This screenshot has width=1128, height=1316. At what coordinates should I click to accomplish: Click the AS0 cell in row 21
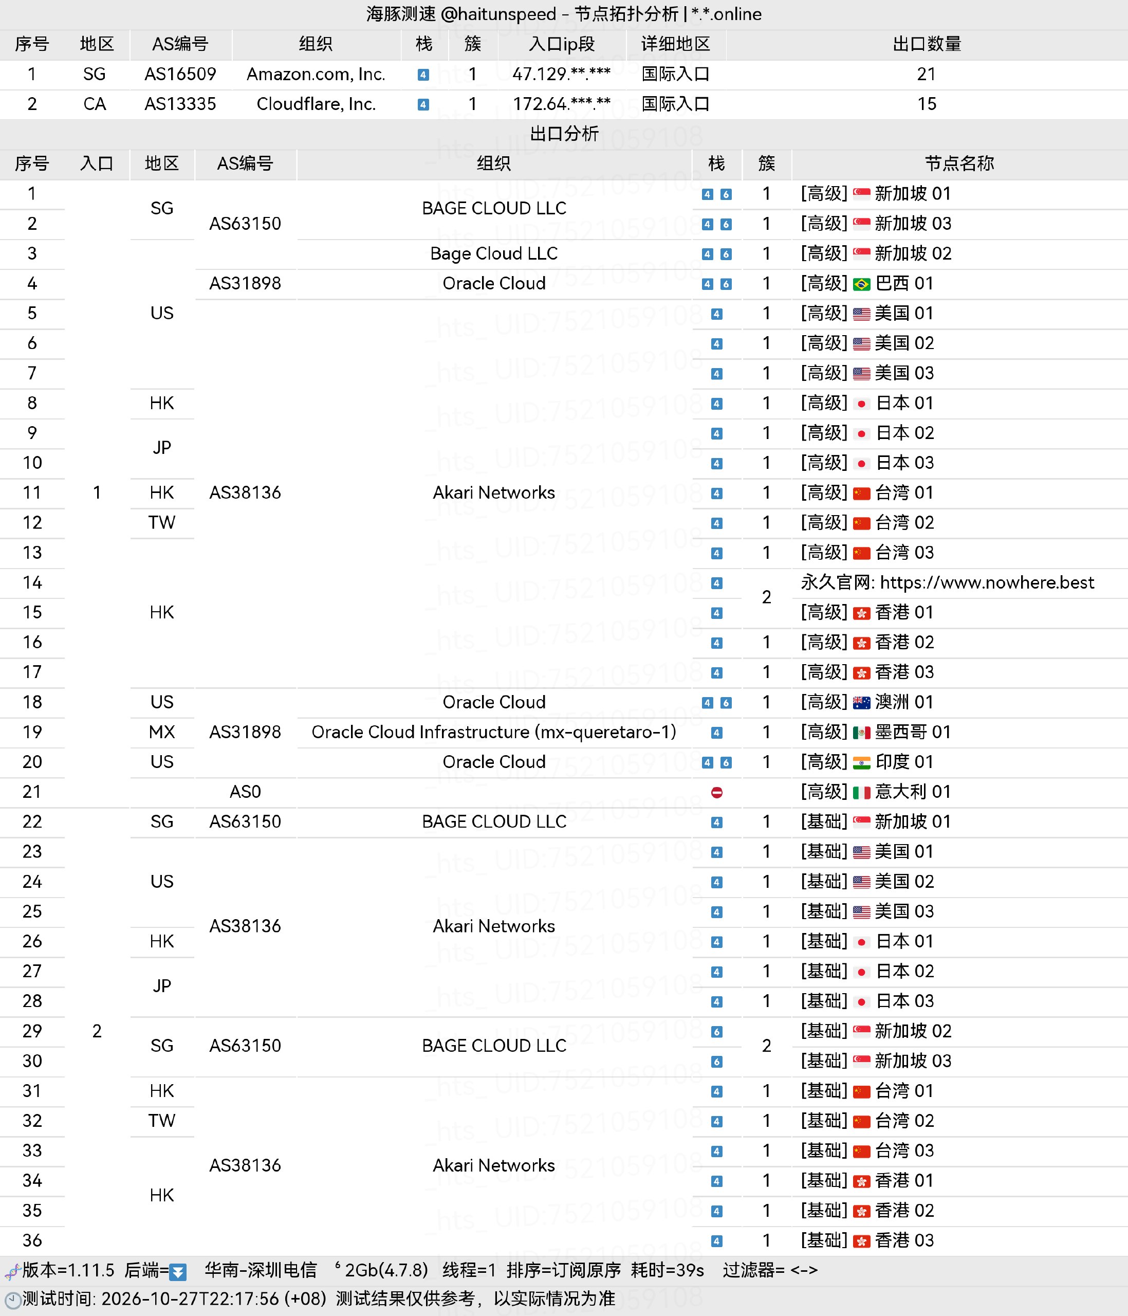(245, 792)
